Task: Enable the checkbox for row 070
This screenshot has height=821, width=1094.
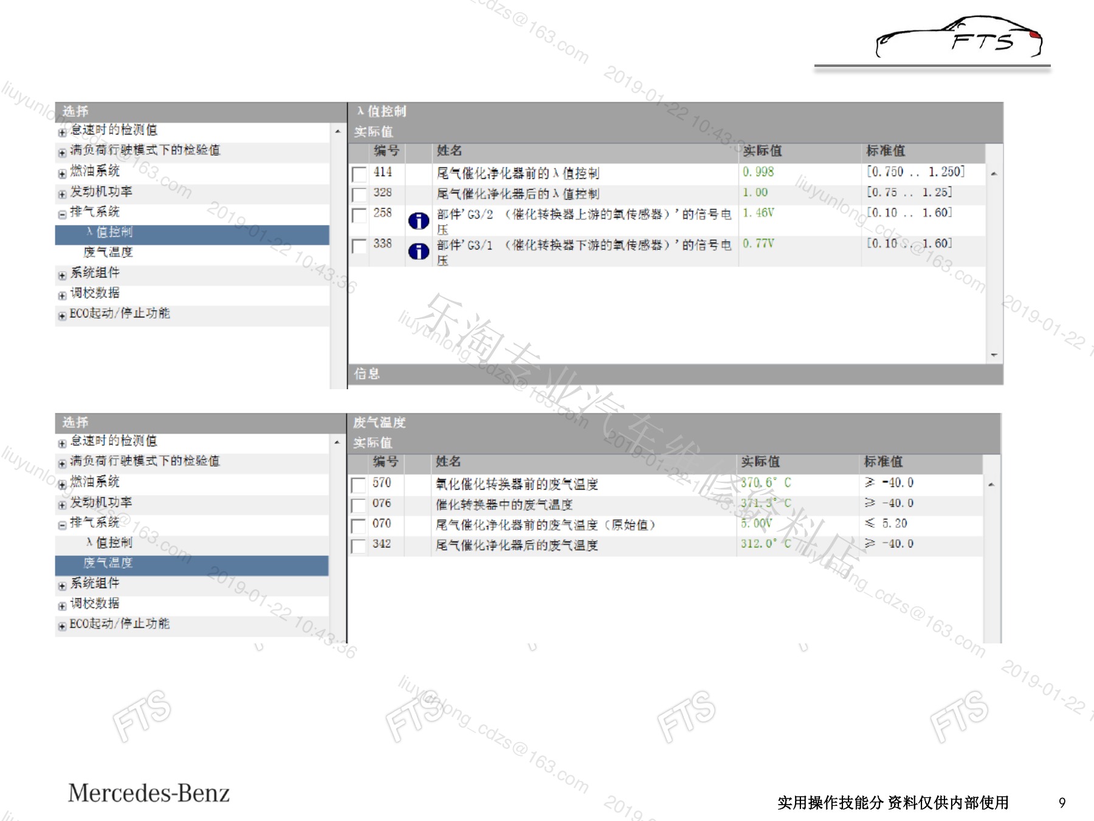Action: pos(359,525)
